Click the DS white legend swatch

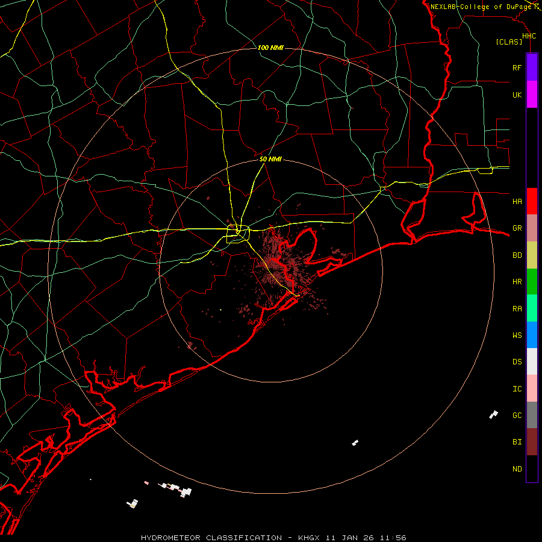pyautogui.click(x=532, y=361)
